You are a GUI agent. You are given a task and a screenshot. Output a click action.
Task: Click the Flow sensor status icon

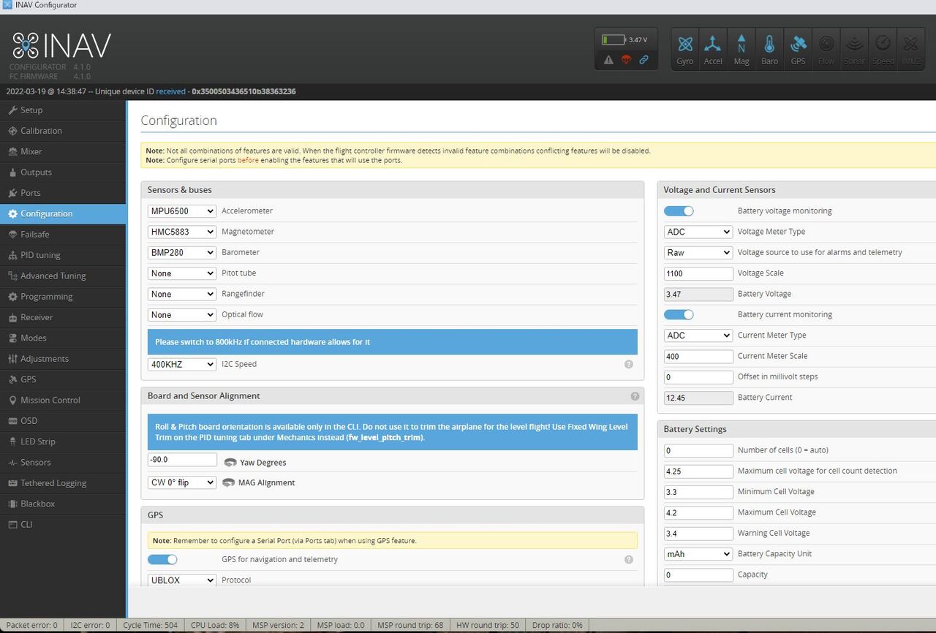(x=826, y=50)
